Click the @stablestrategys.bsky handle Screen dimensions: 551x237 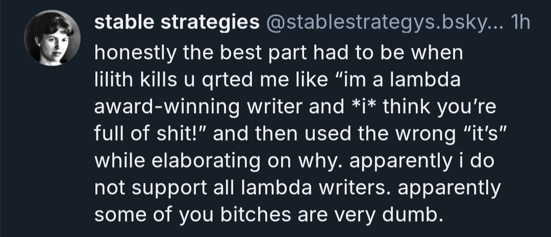pos(383,22)
